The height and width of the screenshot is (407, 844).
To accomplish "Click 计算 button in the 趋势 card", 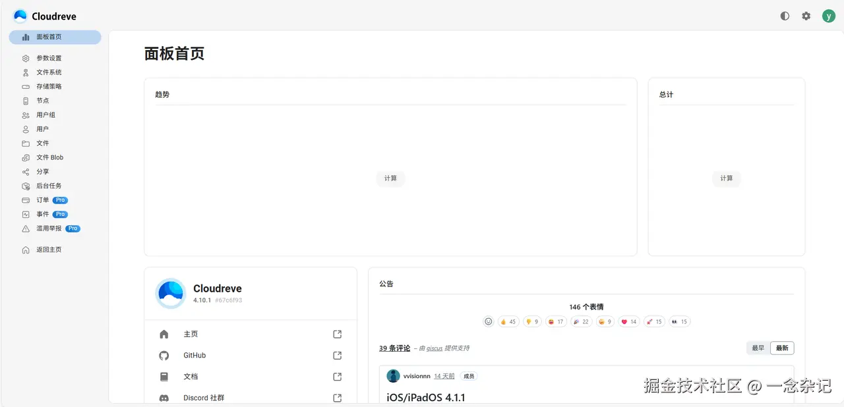I will pyautogui.click(x=390, y=178).
